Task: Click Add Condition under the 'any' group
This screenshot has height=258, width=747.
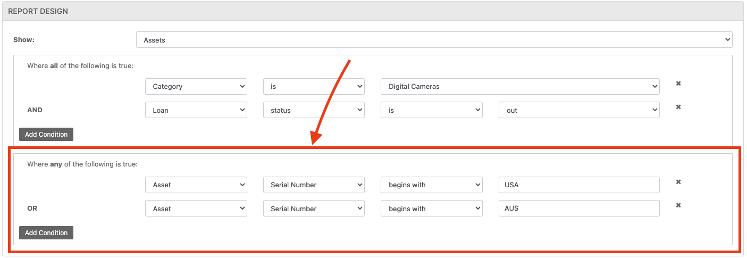Action: 46,232
